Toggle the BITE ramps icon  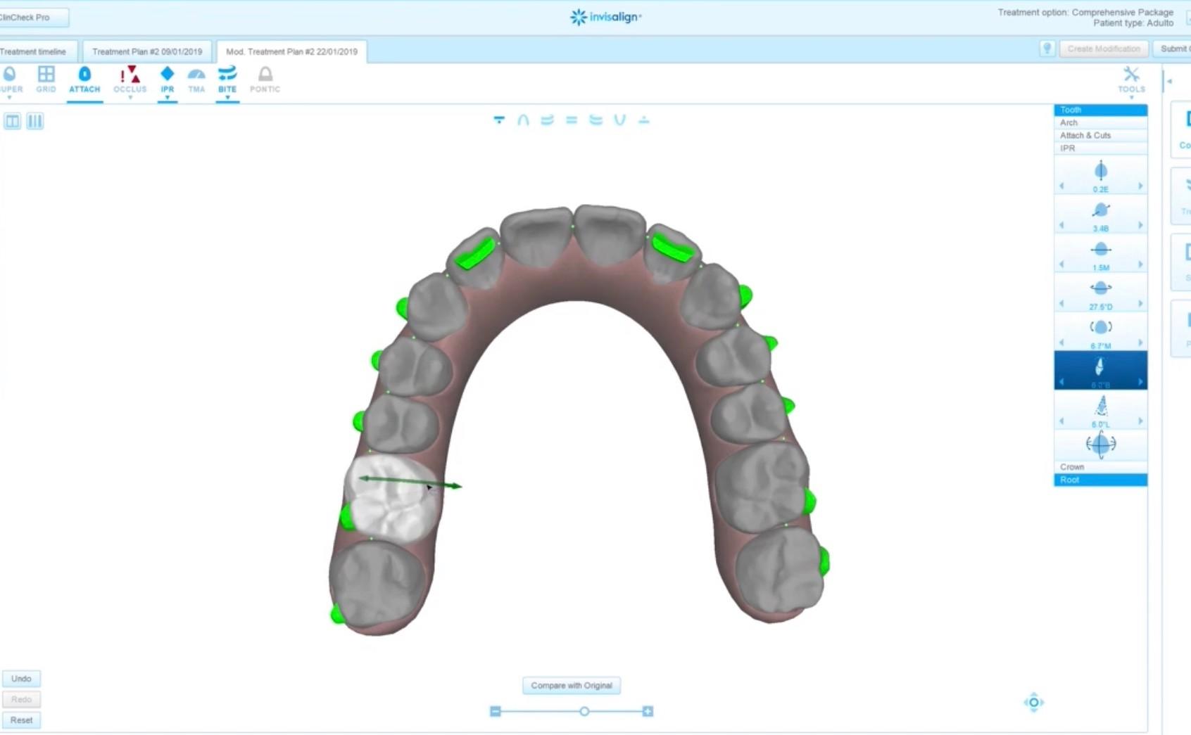227,79
